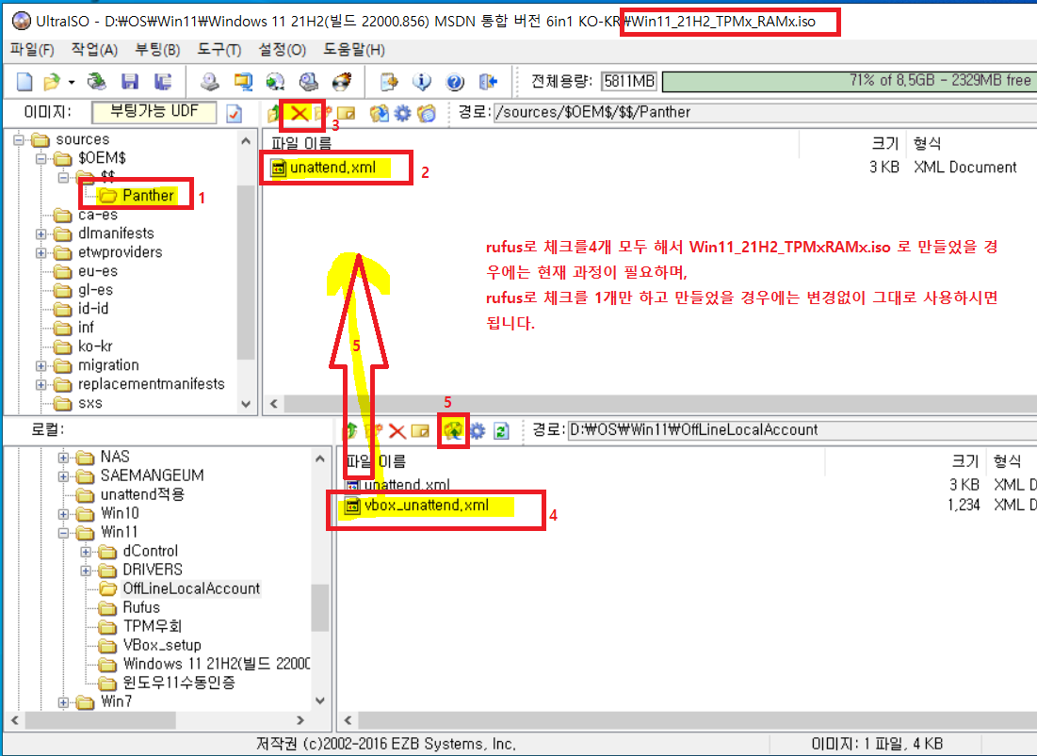
Task: Expand the dlmanifests folder node
Action: (41, 233)
